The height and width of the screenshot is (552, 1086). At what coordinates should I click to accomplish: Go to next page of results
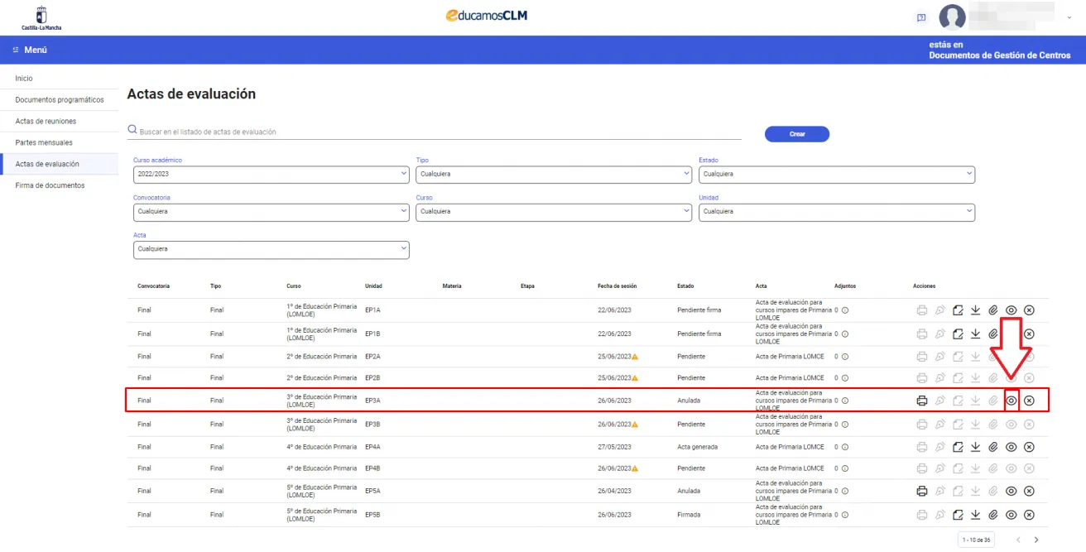pos(1036,540)
